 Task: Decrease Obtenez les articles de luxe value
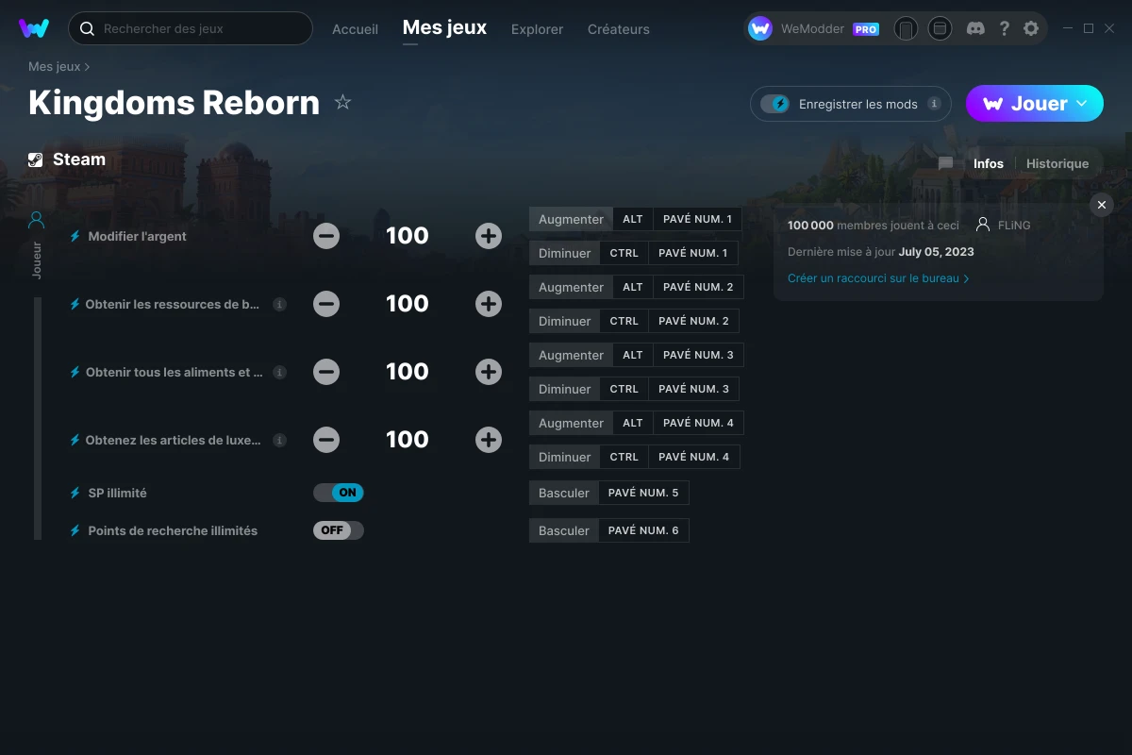(x=326, y=440)
